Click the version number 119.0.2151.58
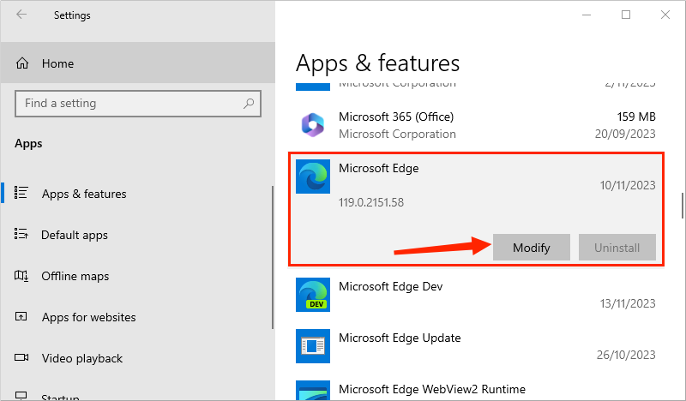The image size is (686, 401). click(371, 202)
